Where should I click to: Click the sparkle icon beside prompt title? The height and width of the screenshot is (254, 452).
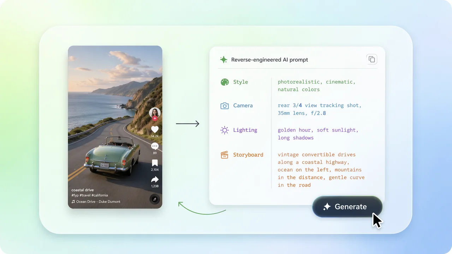[224, 60]
